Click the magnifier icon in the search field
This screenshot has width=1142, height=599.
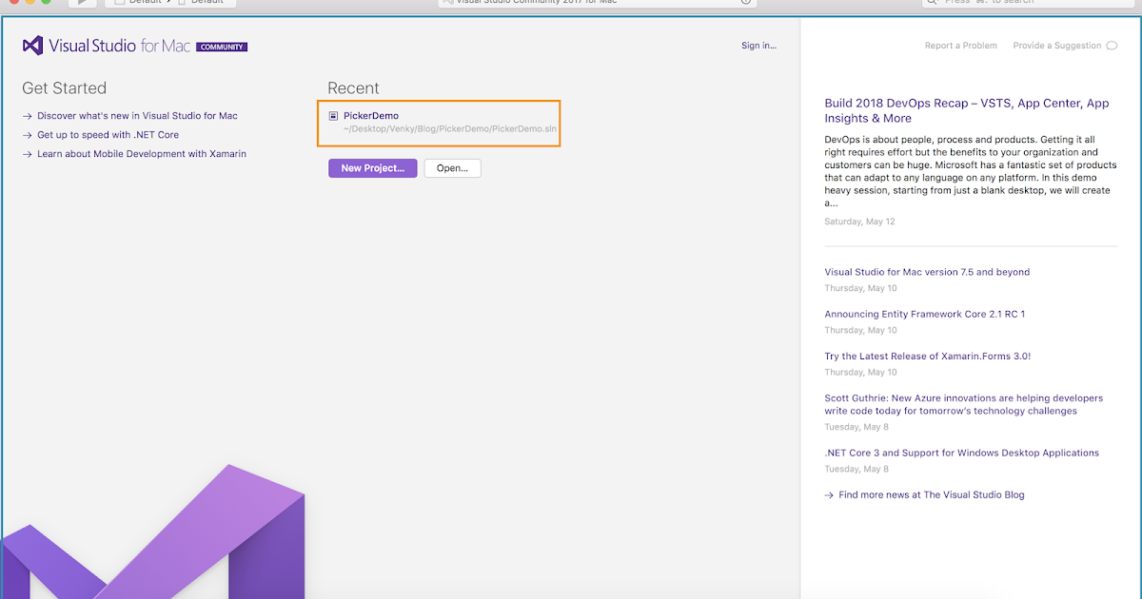(933, 3)
